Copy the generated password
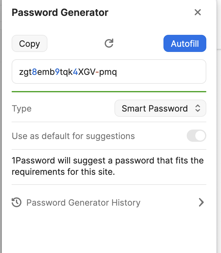 click(29, 44)
